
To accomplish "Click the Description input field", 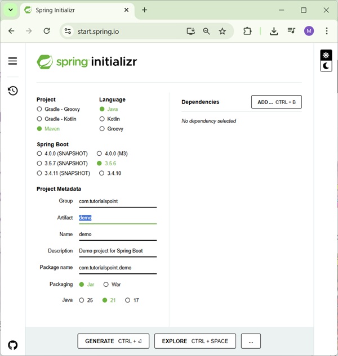I will pos(118,251).
